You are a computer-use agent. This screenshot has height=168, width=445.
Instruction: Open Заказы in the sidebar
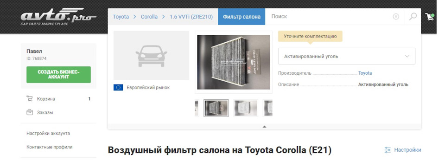tap(45, 113)
